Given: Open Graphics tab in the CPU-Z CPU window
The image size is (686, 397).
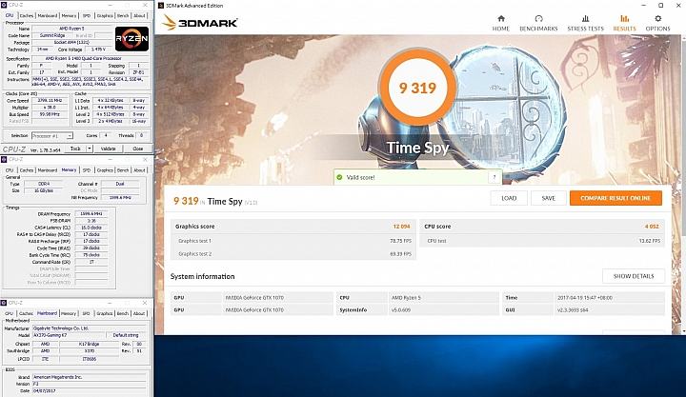Looking at the screenshot, I should click(105, 16).
